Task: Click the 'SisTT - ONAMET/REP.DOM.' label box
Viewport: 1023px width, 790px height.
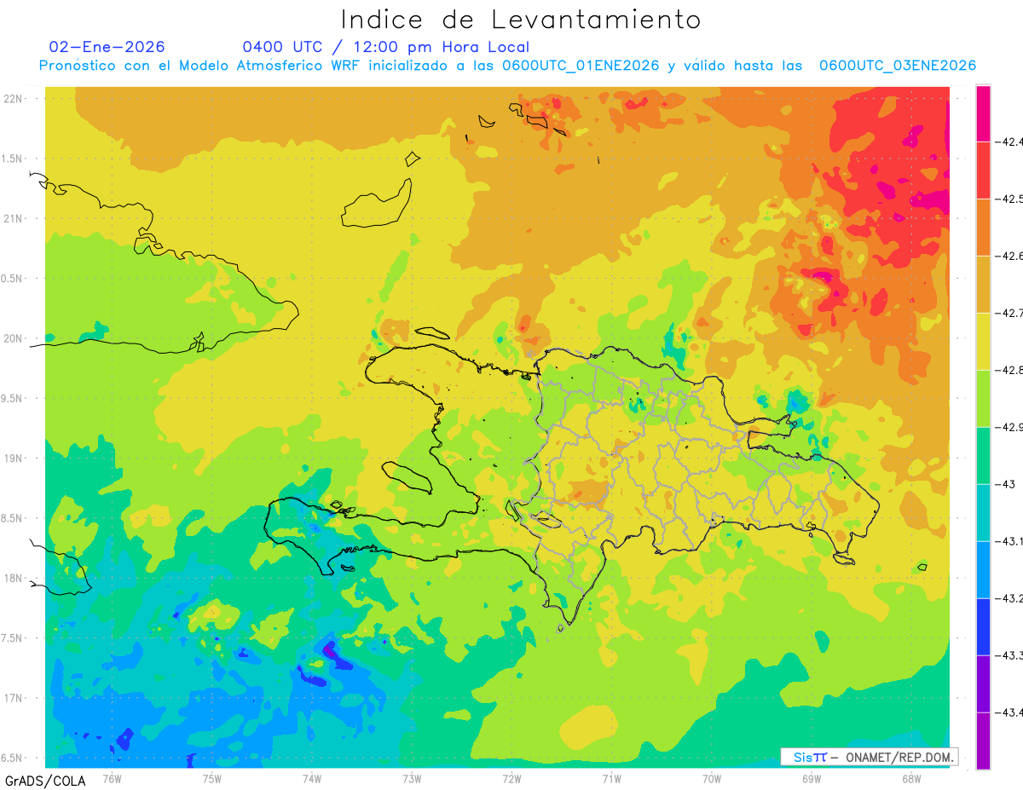Action: tap(869, 757)
